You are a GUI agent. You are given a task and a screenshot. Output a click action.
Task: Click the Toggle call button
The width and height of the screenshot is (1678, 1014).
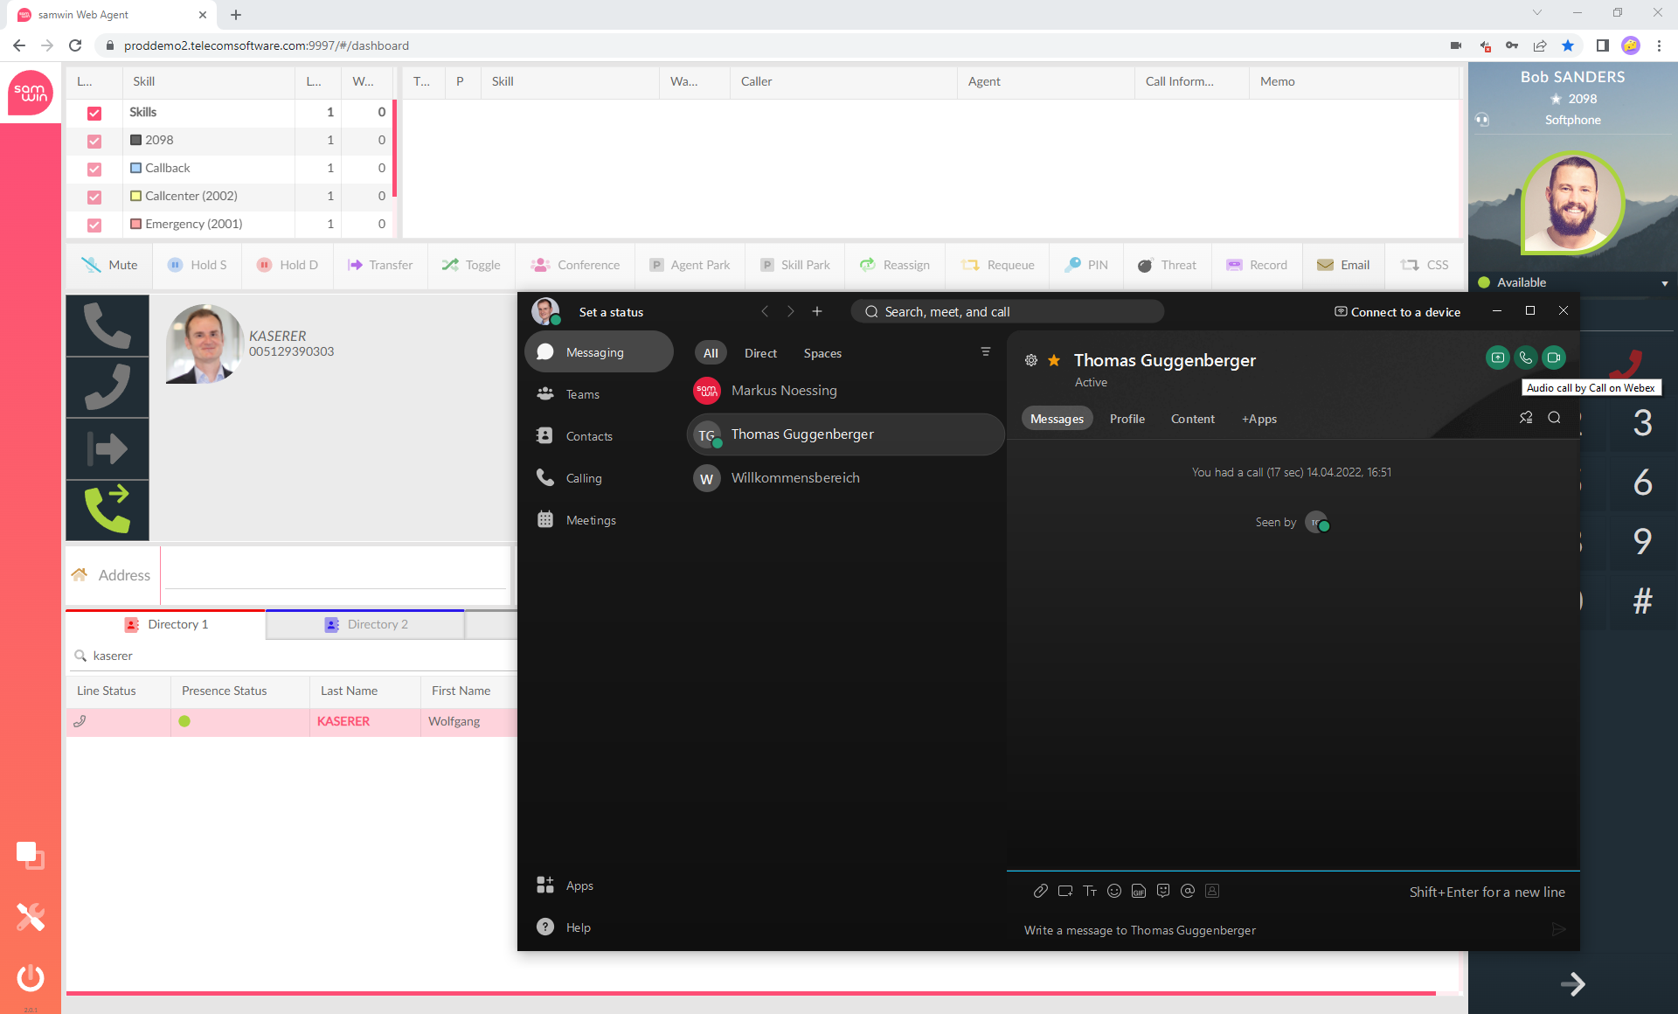(471, 265)
